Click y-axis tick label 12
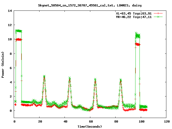 [x=10, y=25]
